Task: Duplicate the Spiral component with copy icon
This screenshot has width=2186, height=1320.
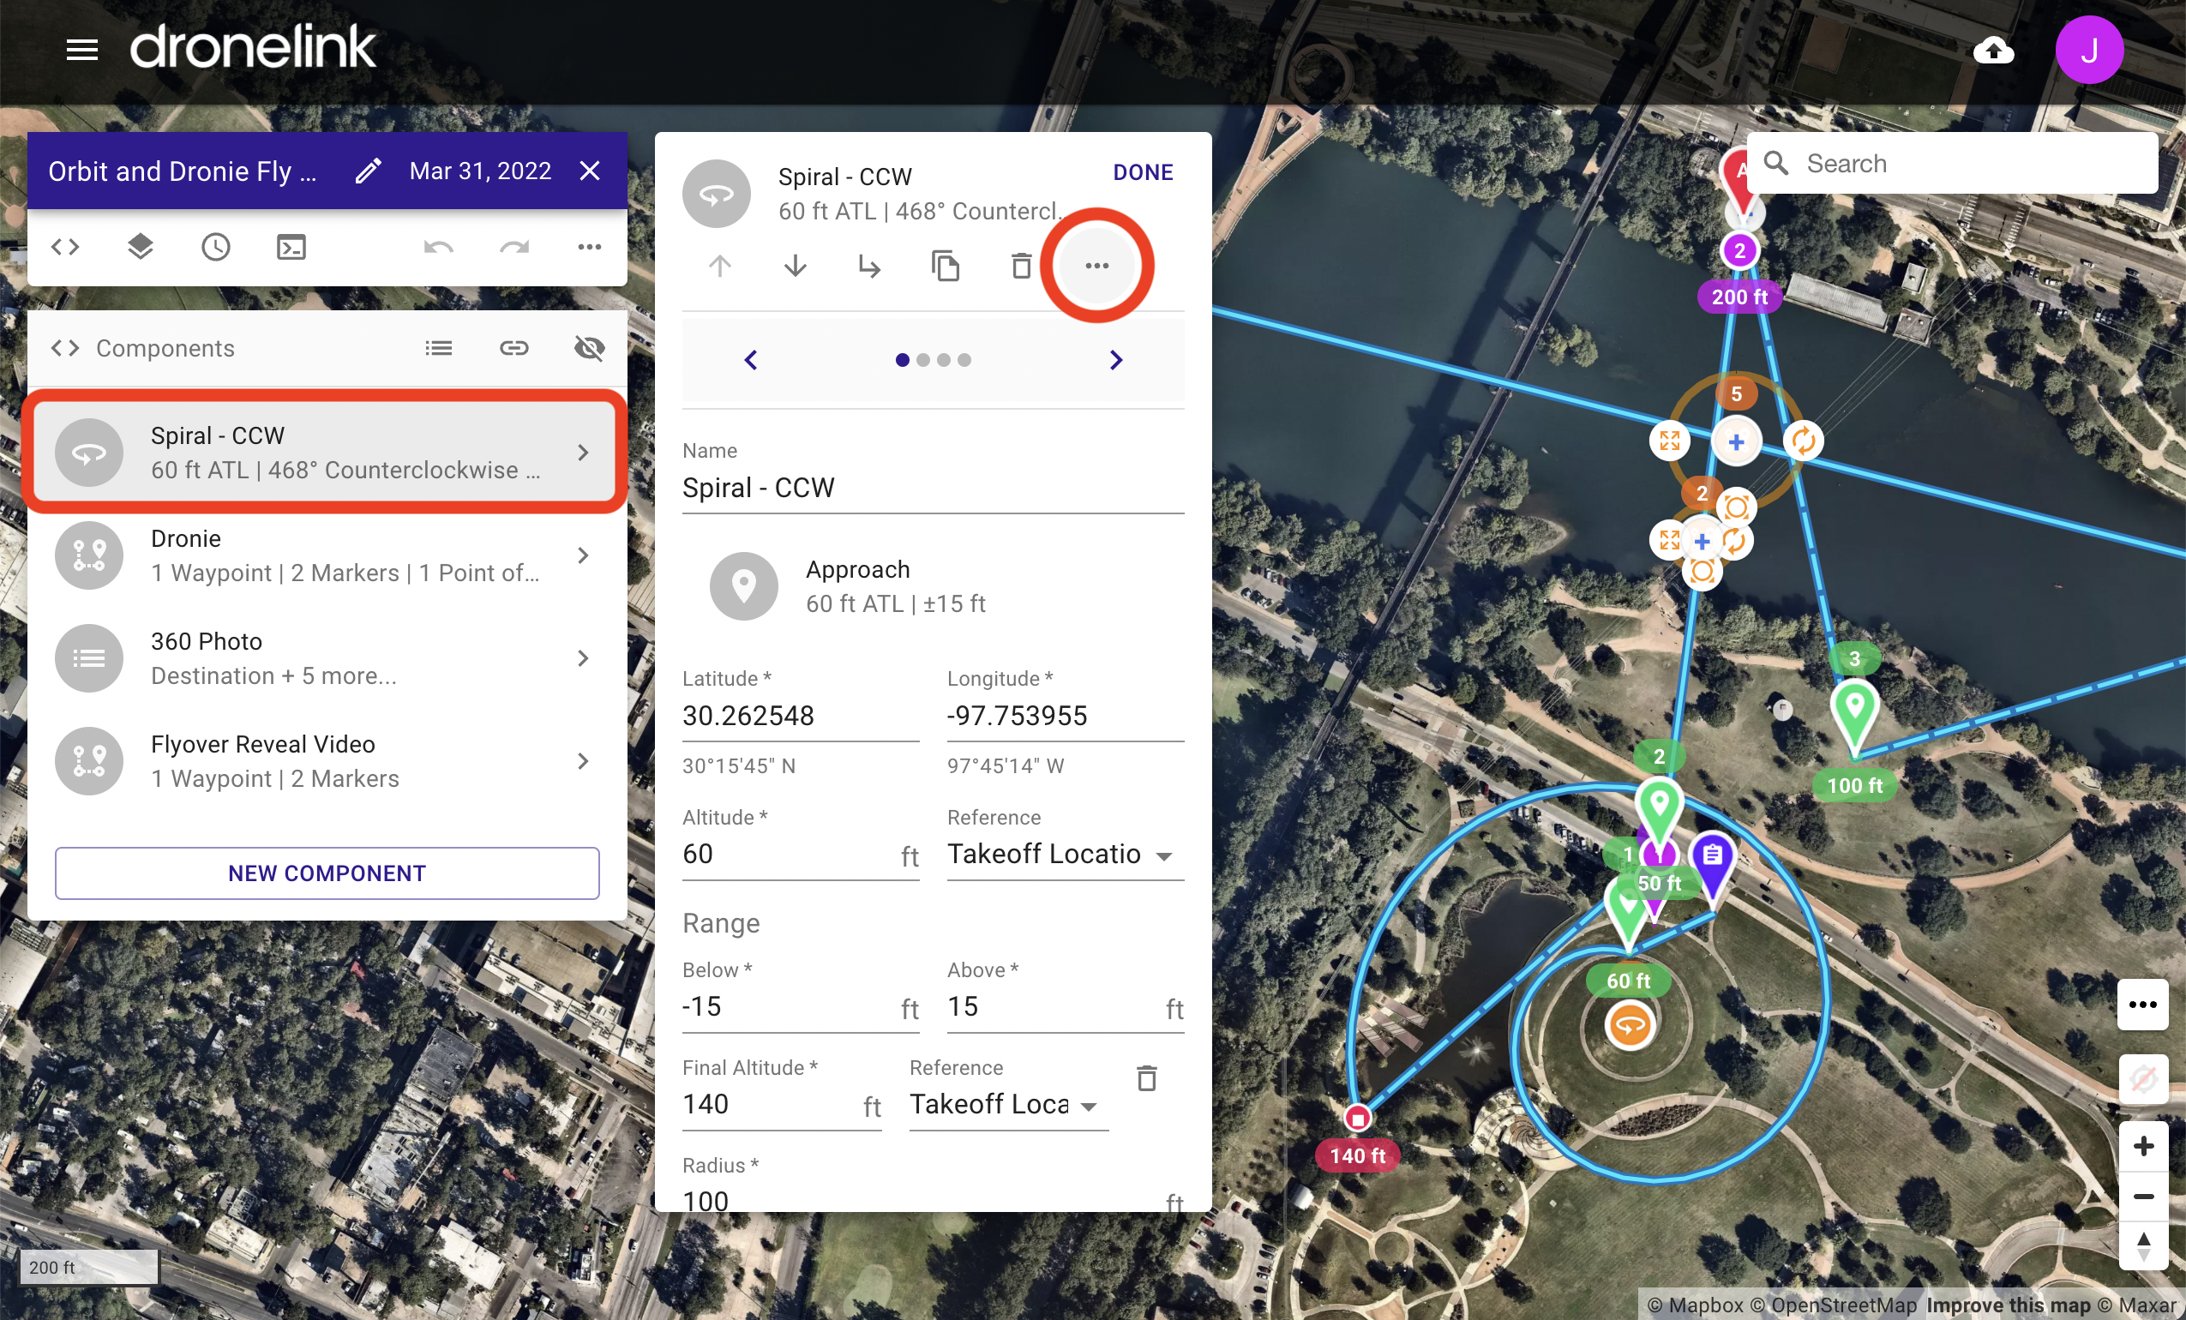Action: tap(945, 265)
